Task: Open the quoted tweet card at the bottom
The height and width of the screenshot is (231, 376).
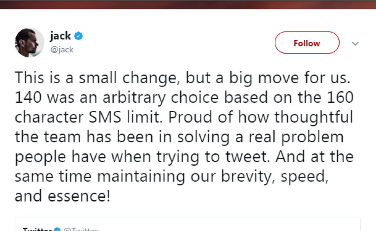Action: click(x=188, y=225)
